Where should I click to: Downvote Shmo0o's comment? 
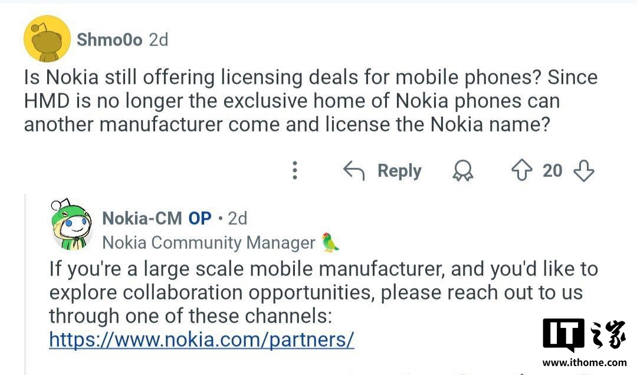tap(584, 171)
